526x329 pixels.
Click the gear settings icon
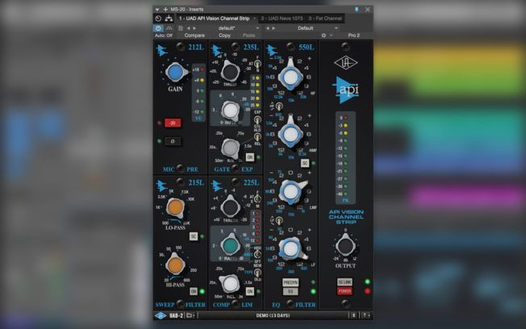pyautogui.click(x=324, y=35)
